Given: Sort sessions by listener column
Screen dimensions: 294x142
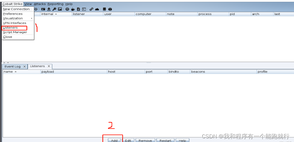Looking at the screenshot, I should (x=87, y=14).
